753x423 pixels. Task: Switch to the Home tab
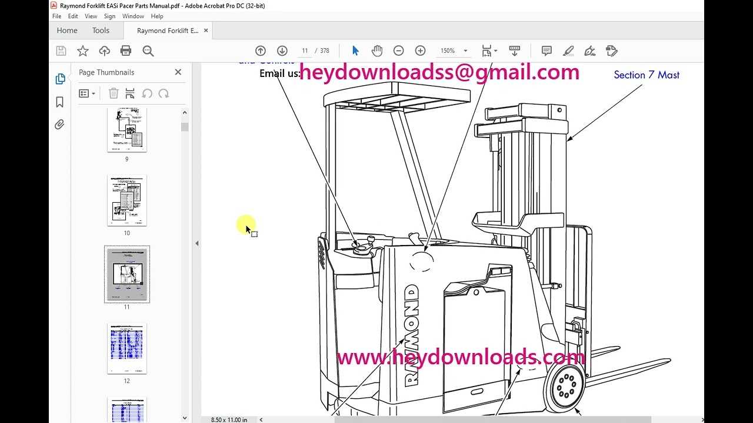[67, 31]
